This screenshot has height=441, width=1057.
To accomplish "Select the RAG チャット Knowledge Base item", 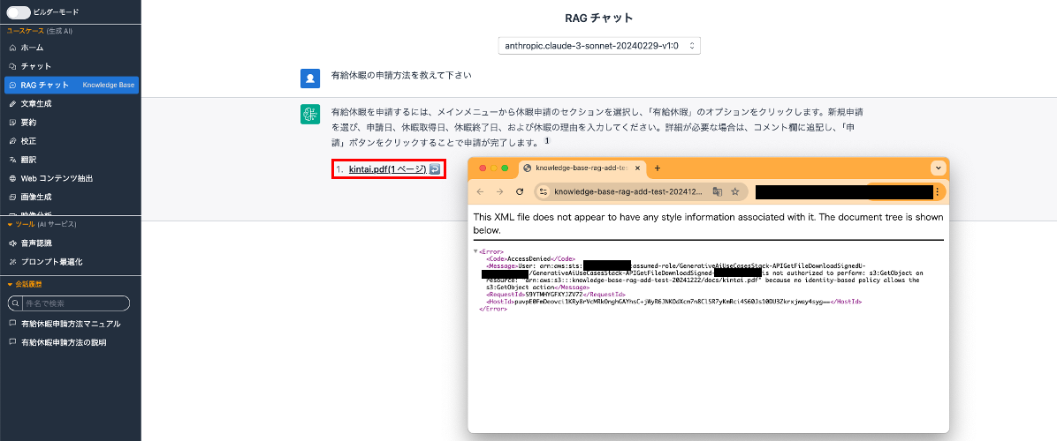I will pos(71,86).
